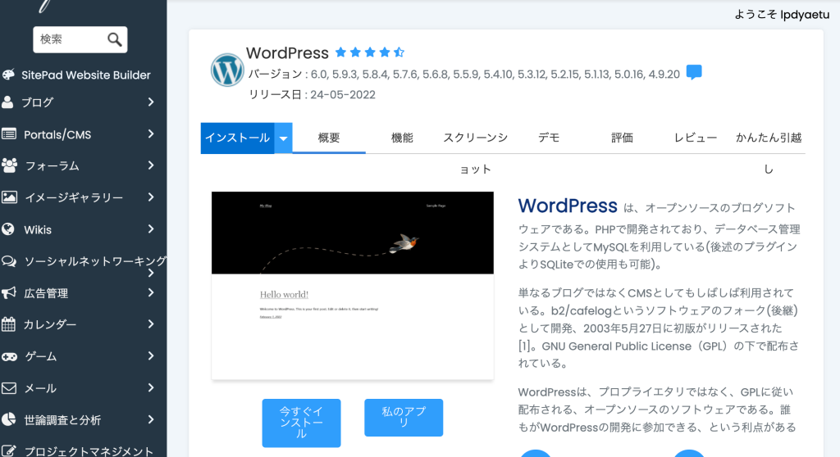Click the first rating star

tap(340, 52)
